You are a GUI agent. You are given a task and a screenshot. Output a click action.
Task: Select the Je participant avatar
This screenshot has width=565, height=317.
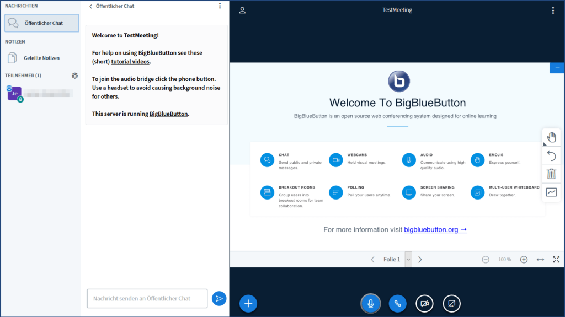(14, 94)
